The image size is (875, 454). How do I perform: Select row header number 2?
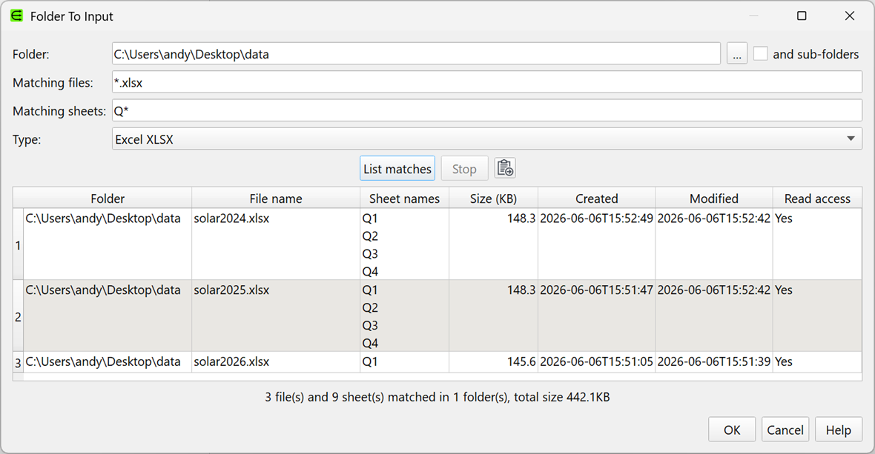coord(18,316)
